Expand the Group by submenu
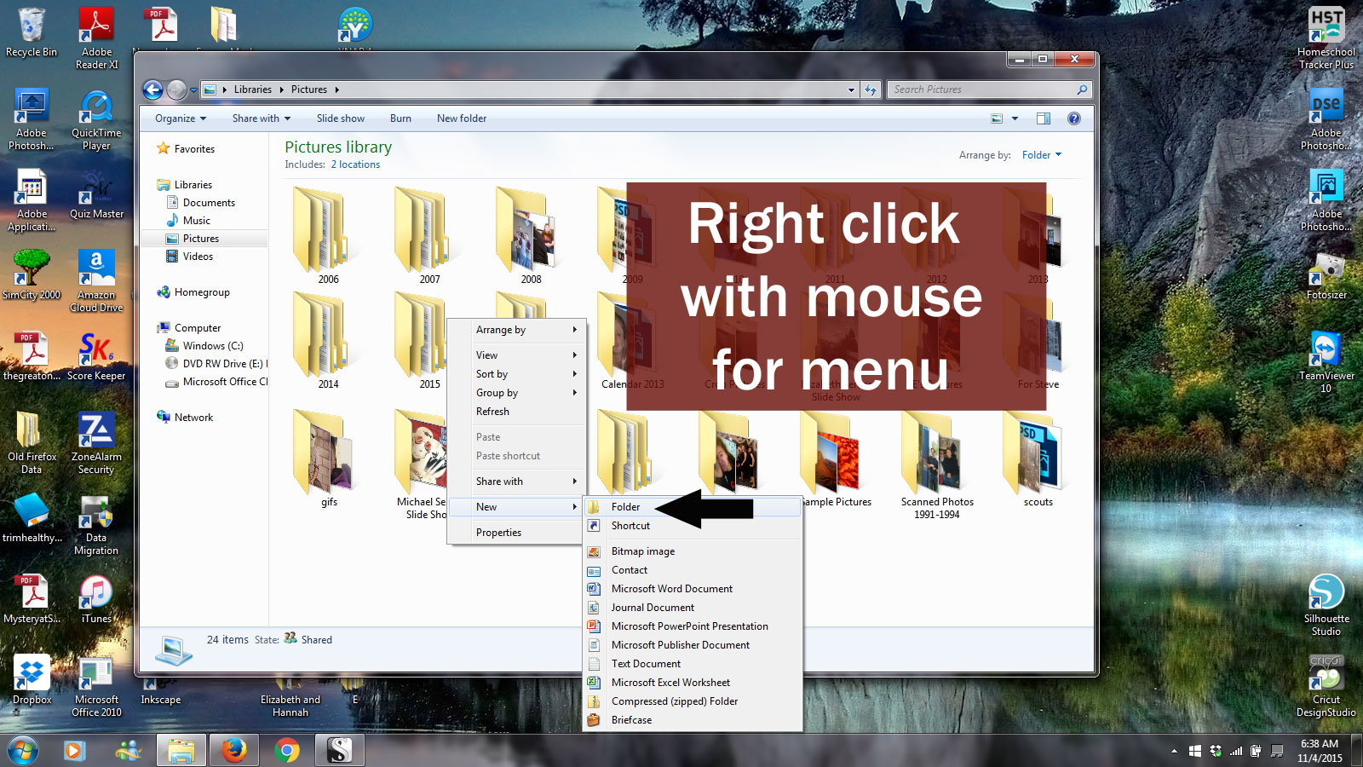The width and height of the screenshot is (1363, 767). [x=518, y=393]
